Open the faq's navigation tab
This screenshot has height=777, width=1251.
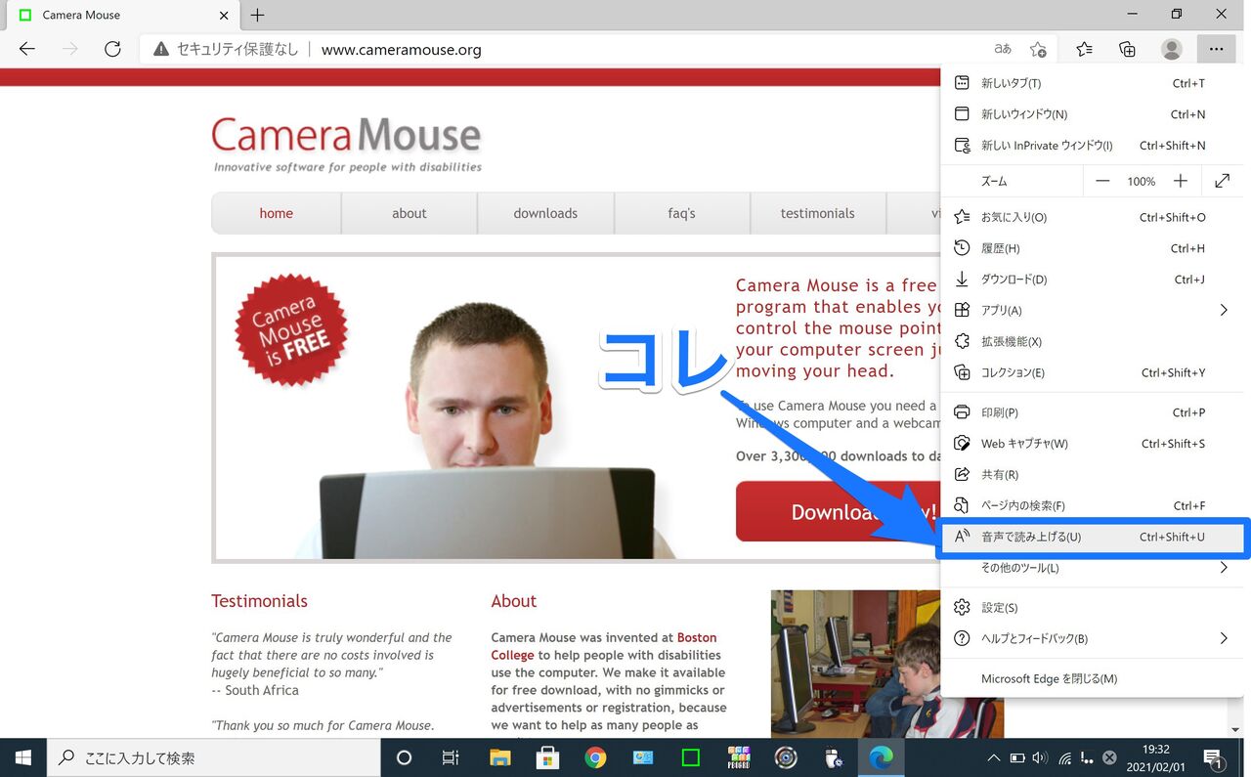(x=682, y=213)
